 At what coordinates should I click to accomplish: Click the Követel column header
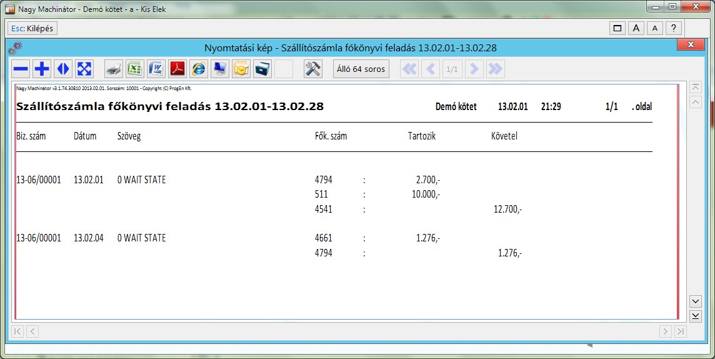504,136
